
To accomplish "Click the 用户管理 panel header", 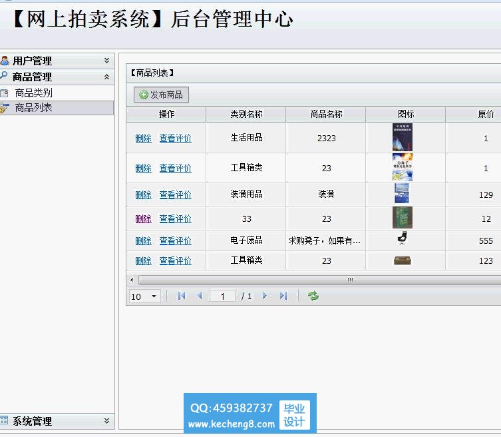I will pos(57,61).
